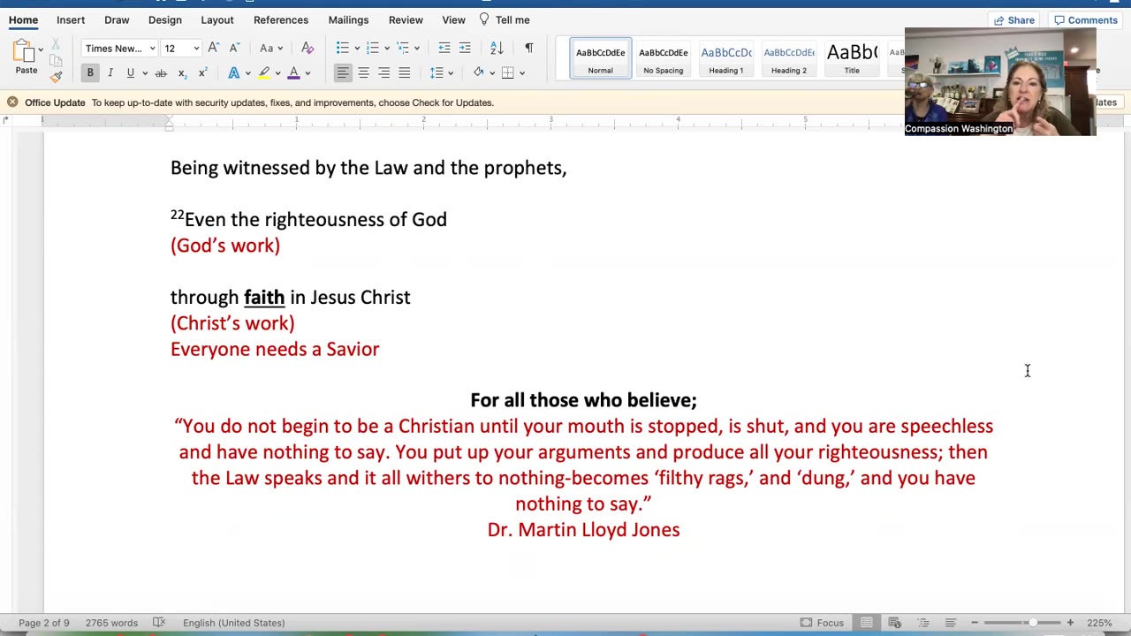The height and width of the screenshot is (636, 1131).
Task: Open the References tab
Action: tap(281, 19)
